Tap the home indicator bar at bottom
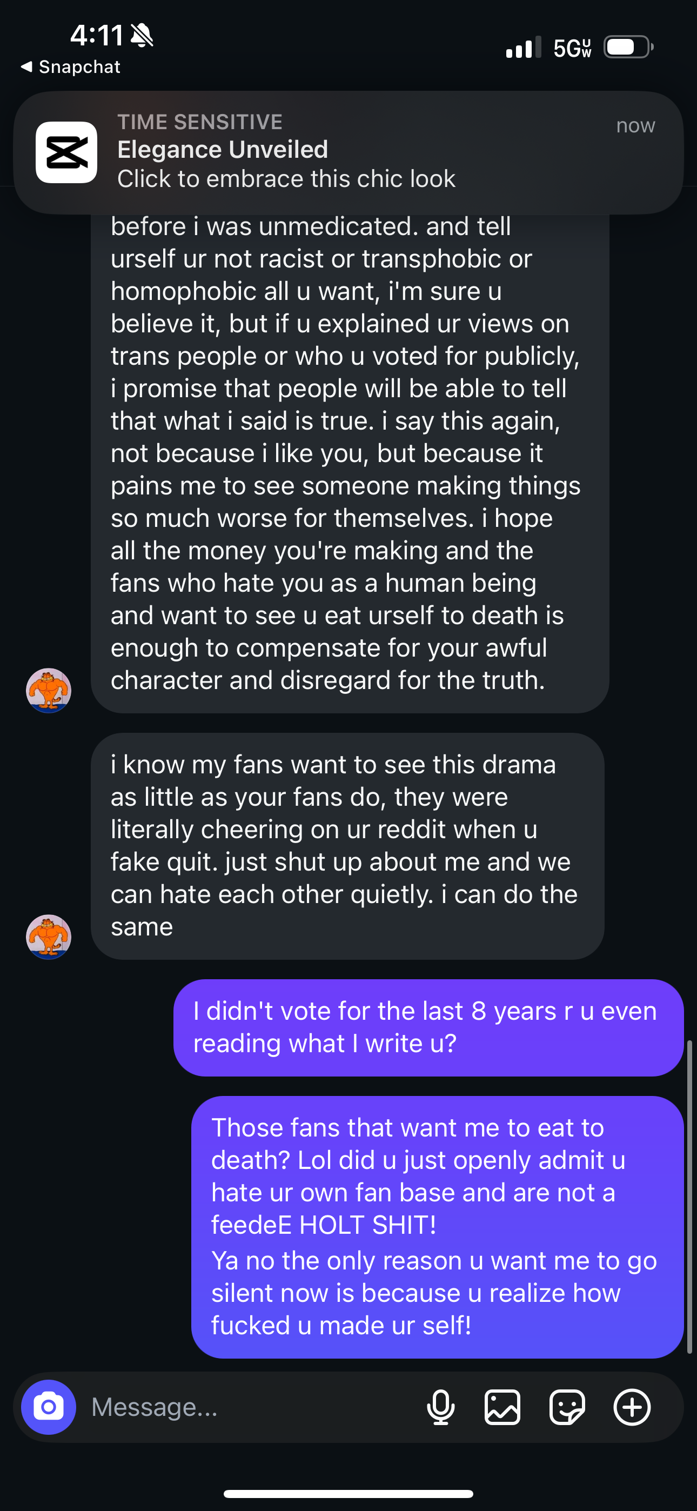Image resolution: width=697 pixels, height=1511 pixels. pos(348,1493)
